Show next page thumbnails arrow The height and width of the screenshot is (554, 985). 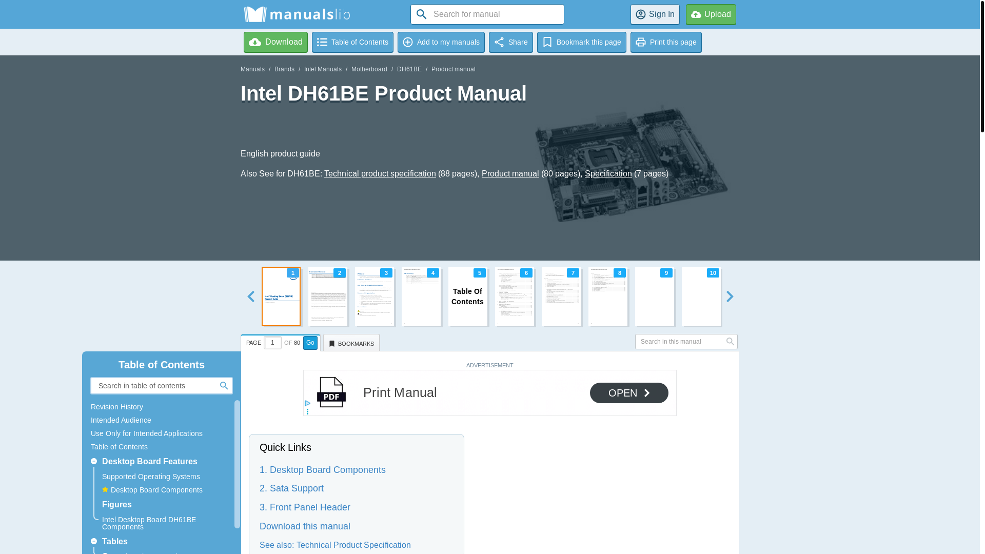pos(730,296)
